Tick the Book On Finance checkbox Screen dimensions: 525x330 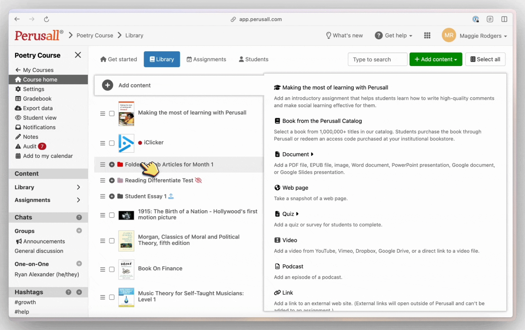112,269
